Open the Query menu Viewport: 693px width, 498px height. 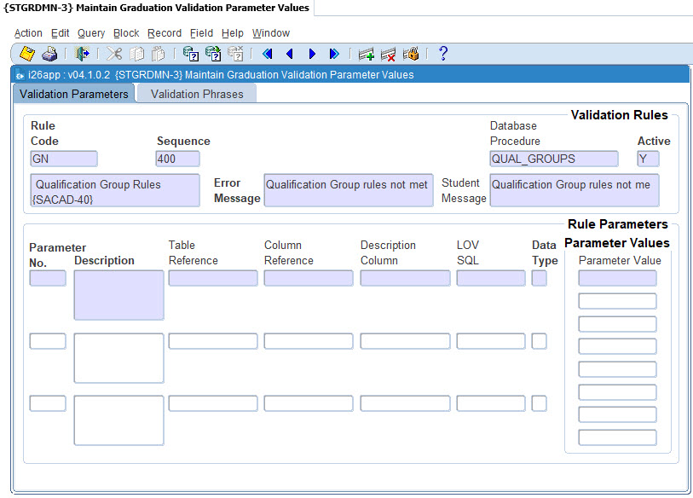[x=91, y=33]
